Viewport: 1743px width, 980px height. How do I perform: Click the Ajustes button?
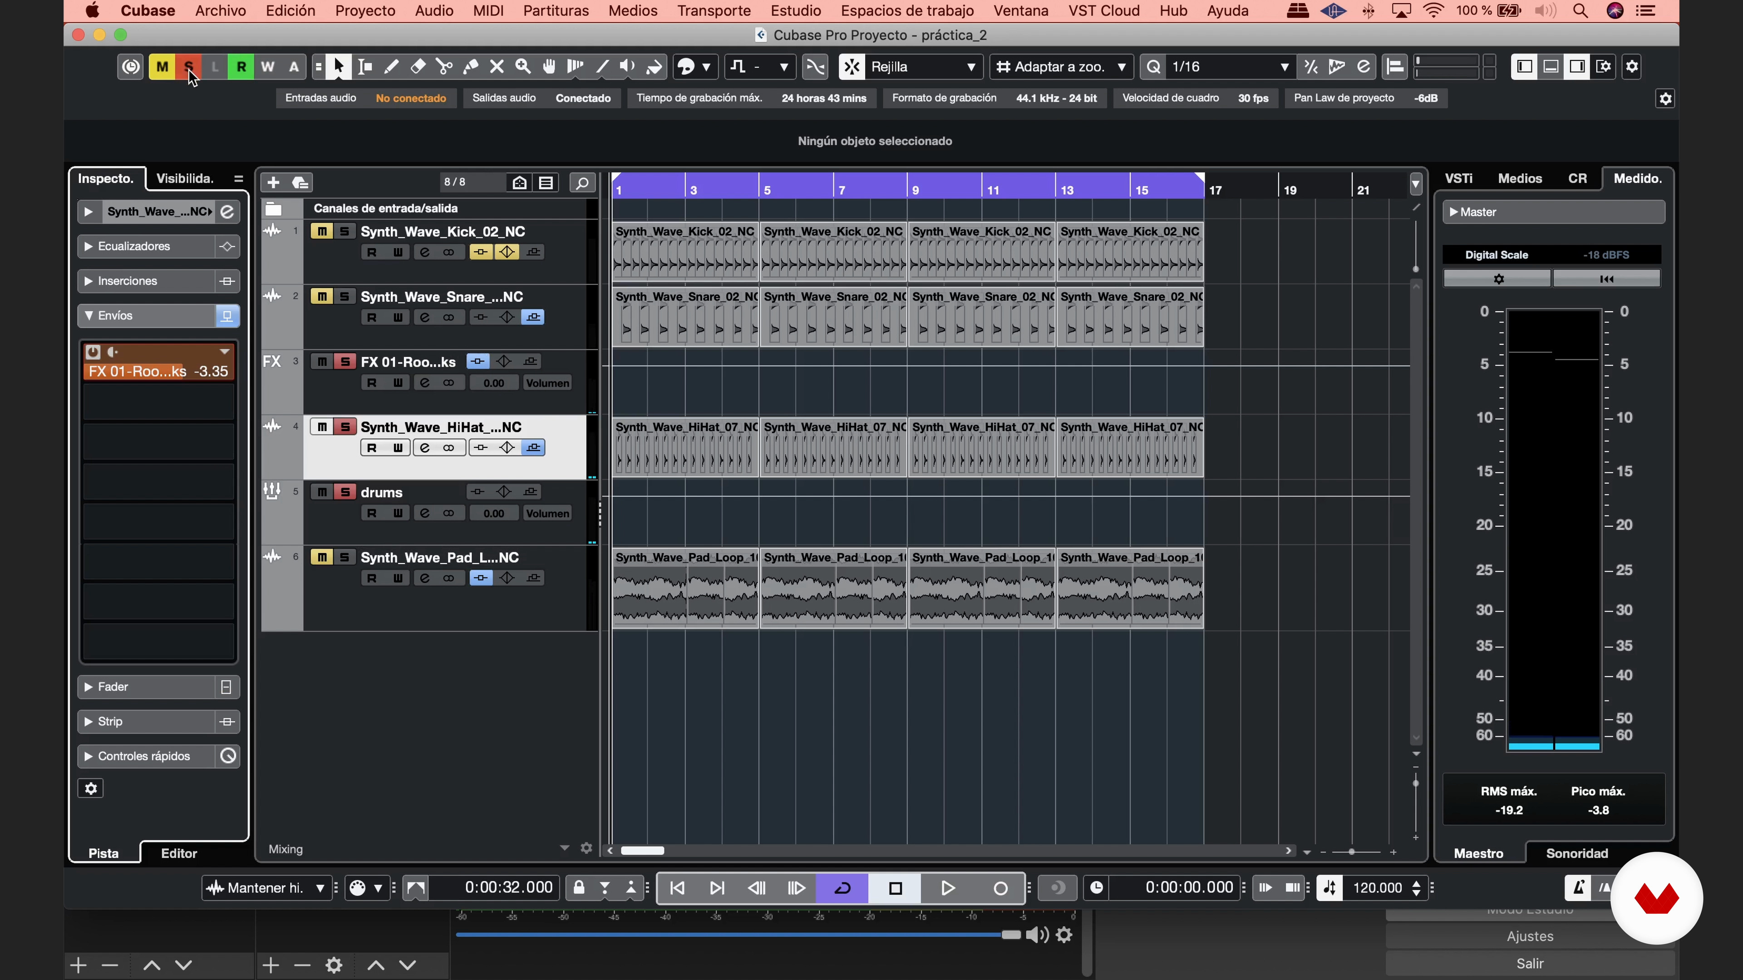pos(1530,937)
